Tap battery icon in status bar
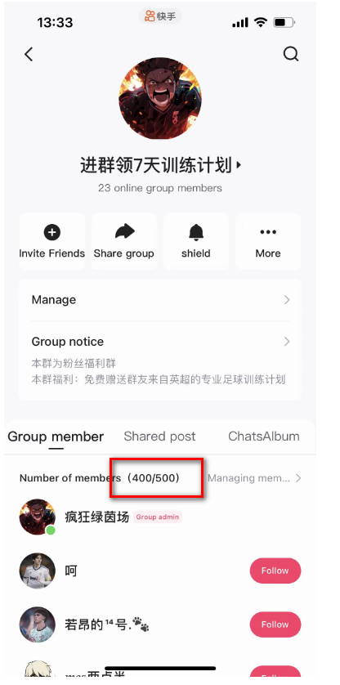The height and width of the screenshot is (685, 340). click(x=284, y=22)
